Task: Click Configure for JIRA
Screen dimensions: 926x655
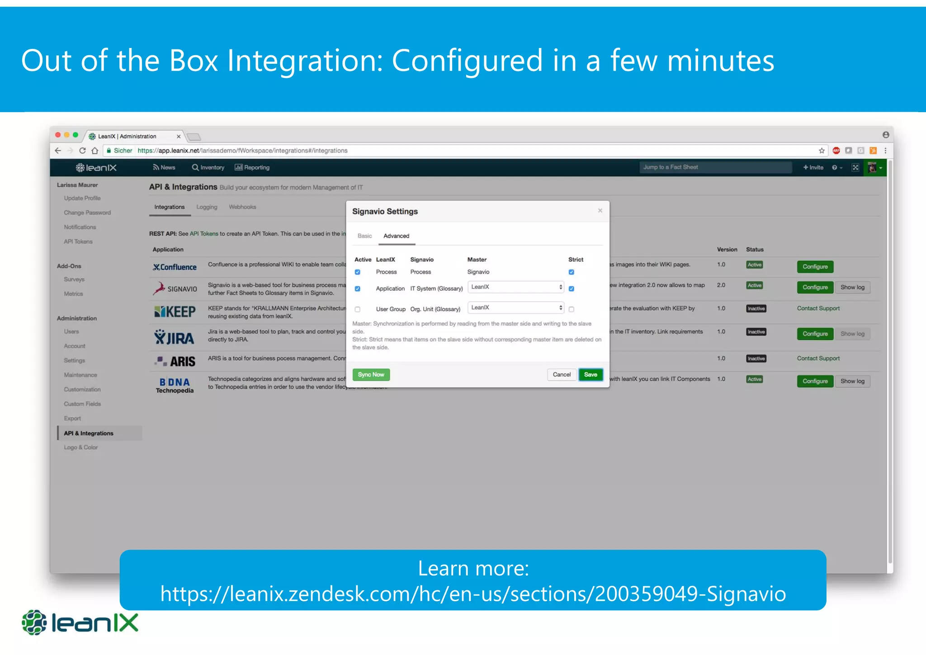Action: tap(815, 334)
